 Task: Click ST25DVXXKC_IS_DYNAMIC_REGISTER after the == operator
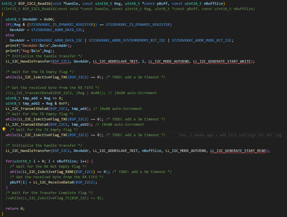tap(138, 24)
